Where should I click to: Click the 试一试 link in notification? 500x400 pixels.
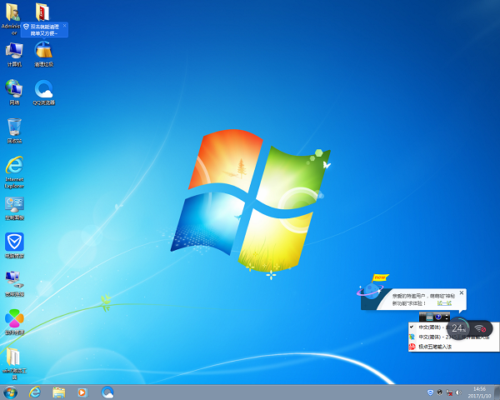tap(445, 303)
